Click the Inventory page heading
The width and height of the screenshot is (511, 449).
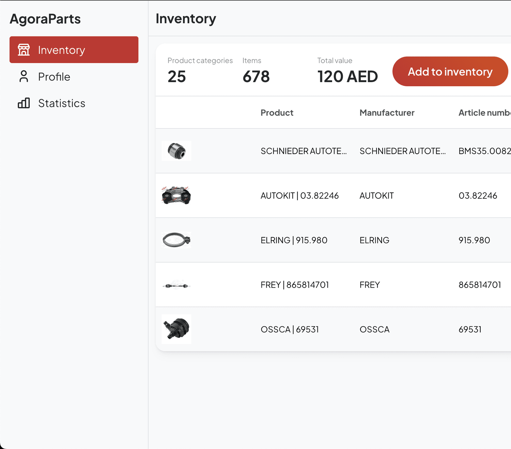[x=186, y=19]
